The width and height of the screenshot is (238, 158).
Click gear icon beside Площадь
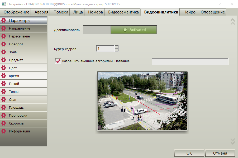[x=4, y=107]
